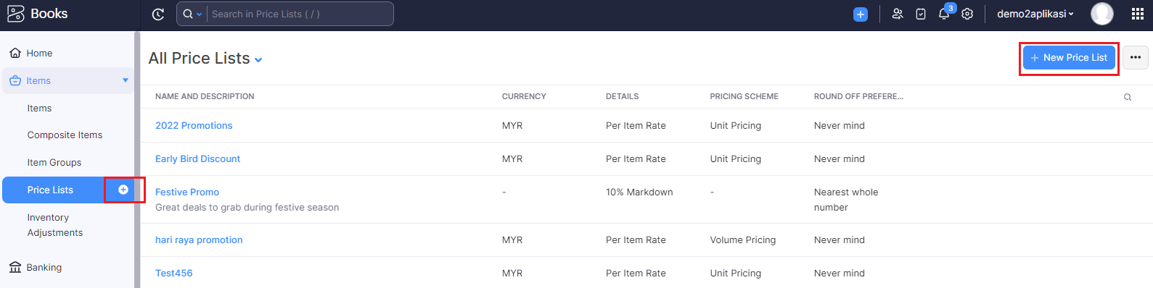This screenshot has height=288, width=1153.
Task: Open Item Groups in sidebar
Action: coord(54,163)
